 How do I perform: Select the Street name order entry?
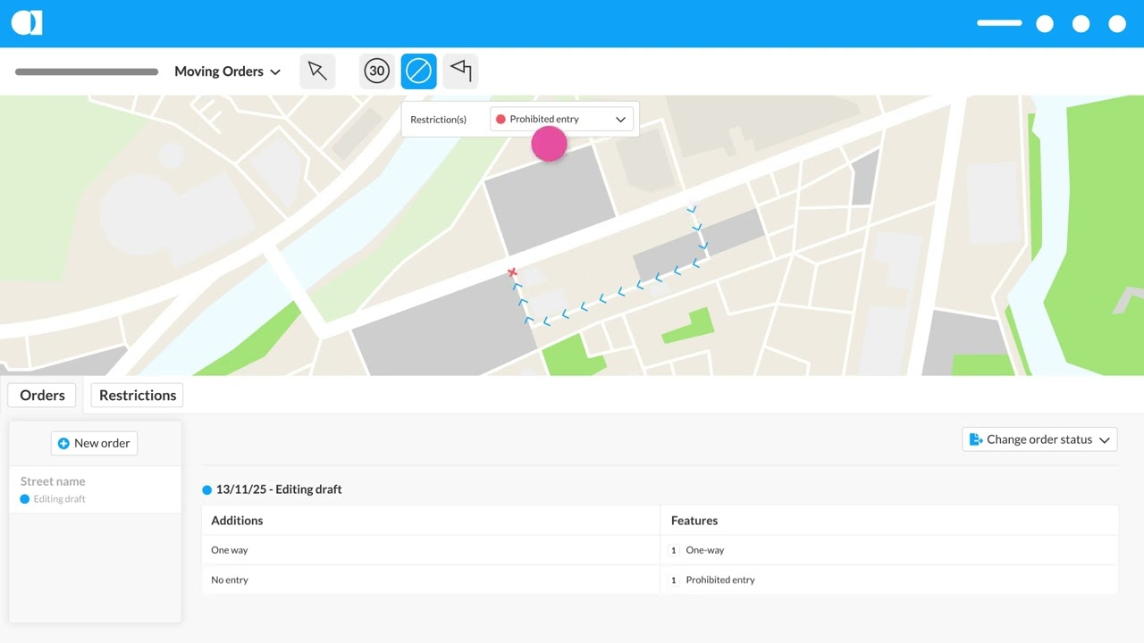click(x=95, y=489)
